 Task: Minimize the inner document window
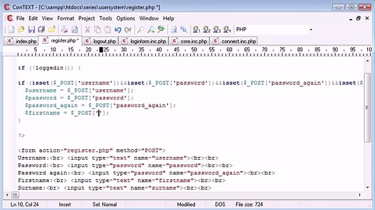pos(351,19)
